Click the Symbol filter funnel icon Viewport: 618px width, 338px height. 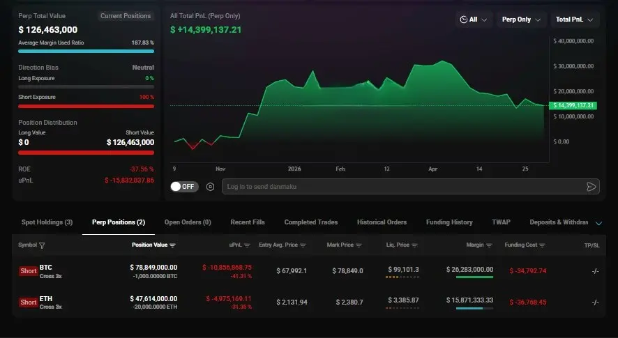pyautogui.click(x=42, y=245)
